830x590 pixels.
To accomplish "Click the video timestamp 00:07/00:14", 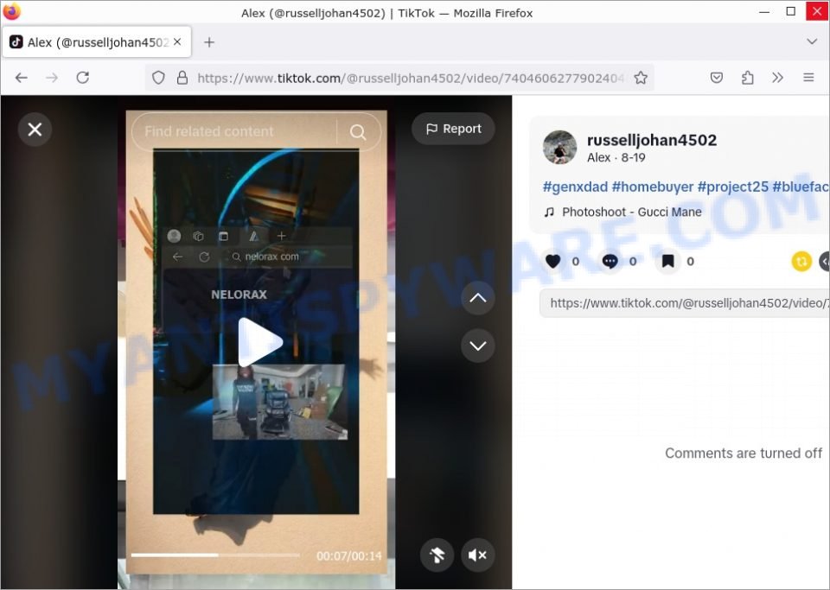I will pos(348,555).
